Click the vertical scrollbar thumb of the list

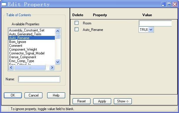pyautogui.click(x=58, y=36)
